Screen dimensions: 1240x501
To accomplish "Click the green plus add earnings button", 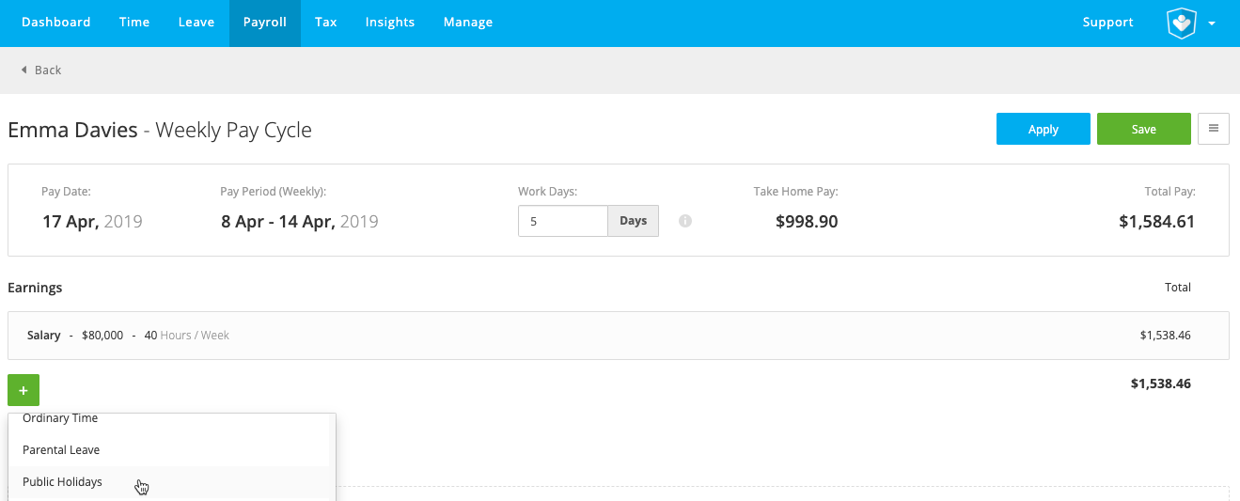I will (x=24, y=390).
